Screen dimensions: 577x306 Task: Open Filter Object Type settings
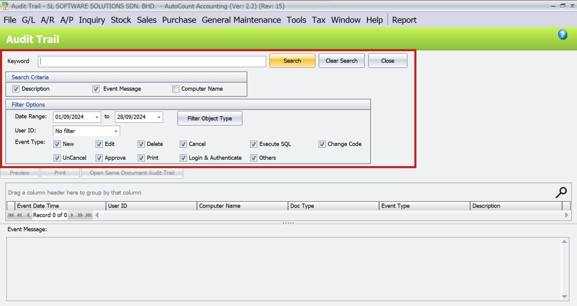[x=210, y=118]
